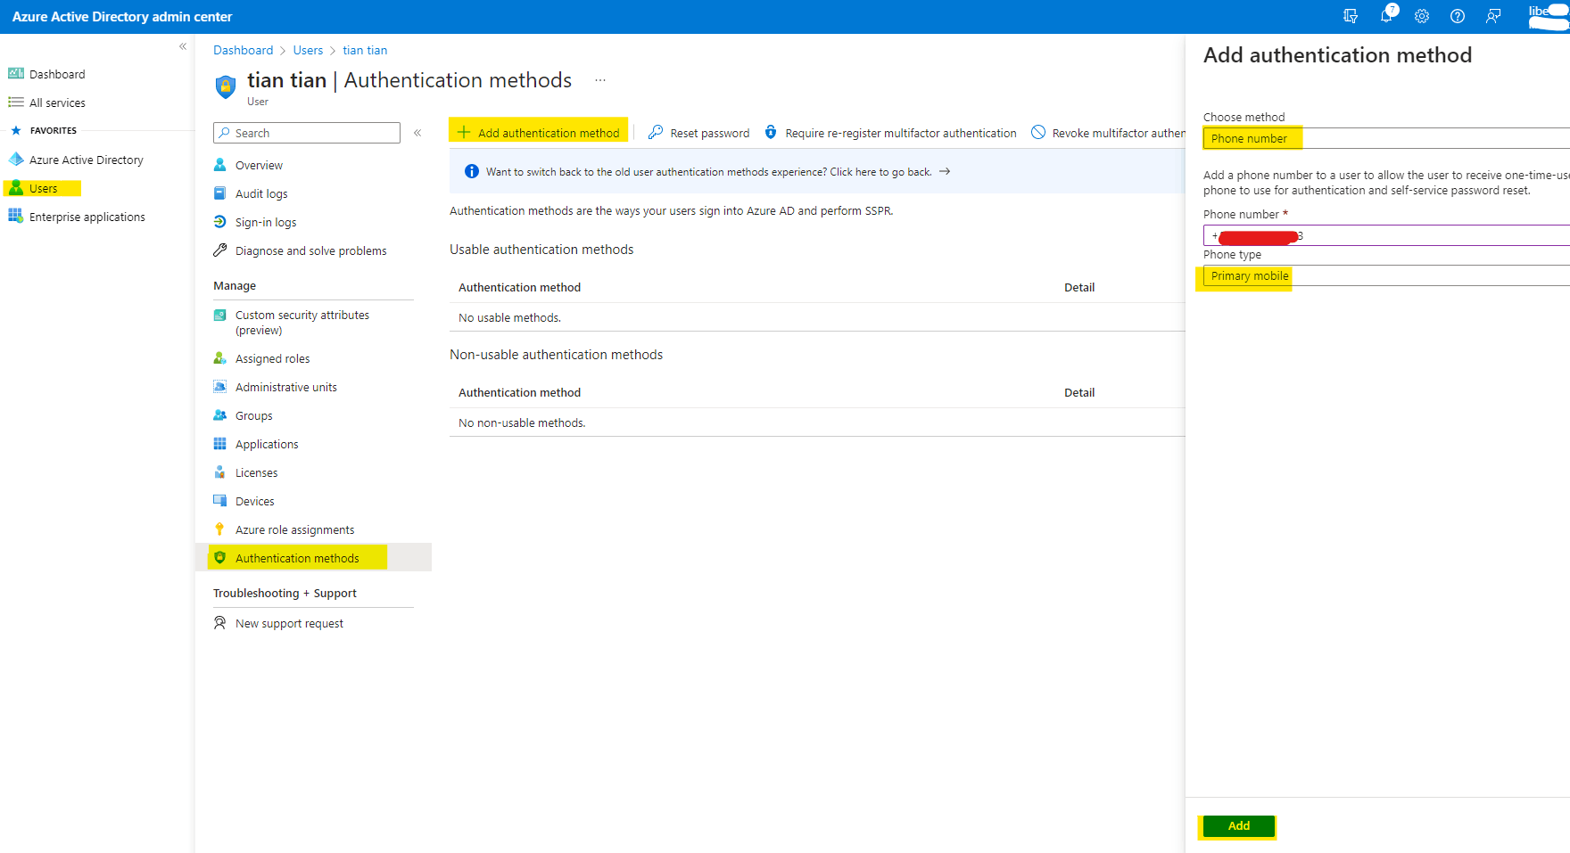Collapse the user resource menu

(417, 133)
